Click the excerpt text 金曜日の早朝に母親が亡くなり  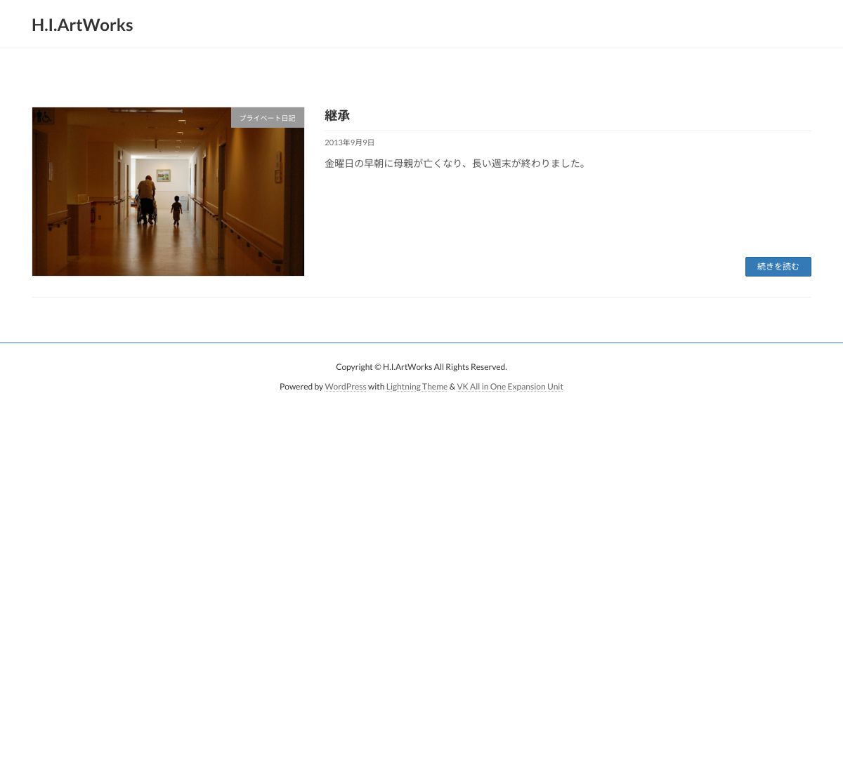(x=394, y=164)
